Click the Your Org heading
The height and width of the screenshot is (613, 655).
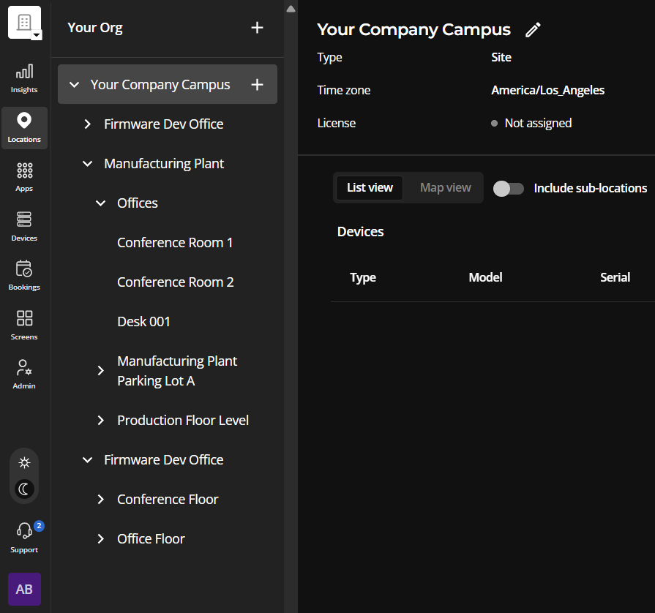pyautogui.click(x=95, y=28)
